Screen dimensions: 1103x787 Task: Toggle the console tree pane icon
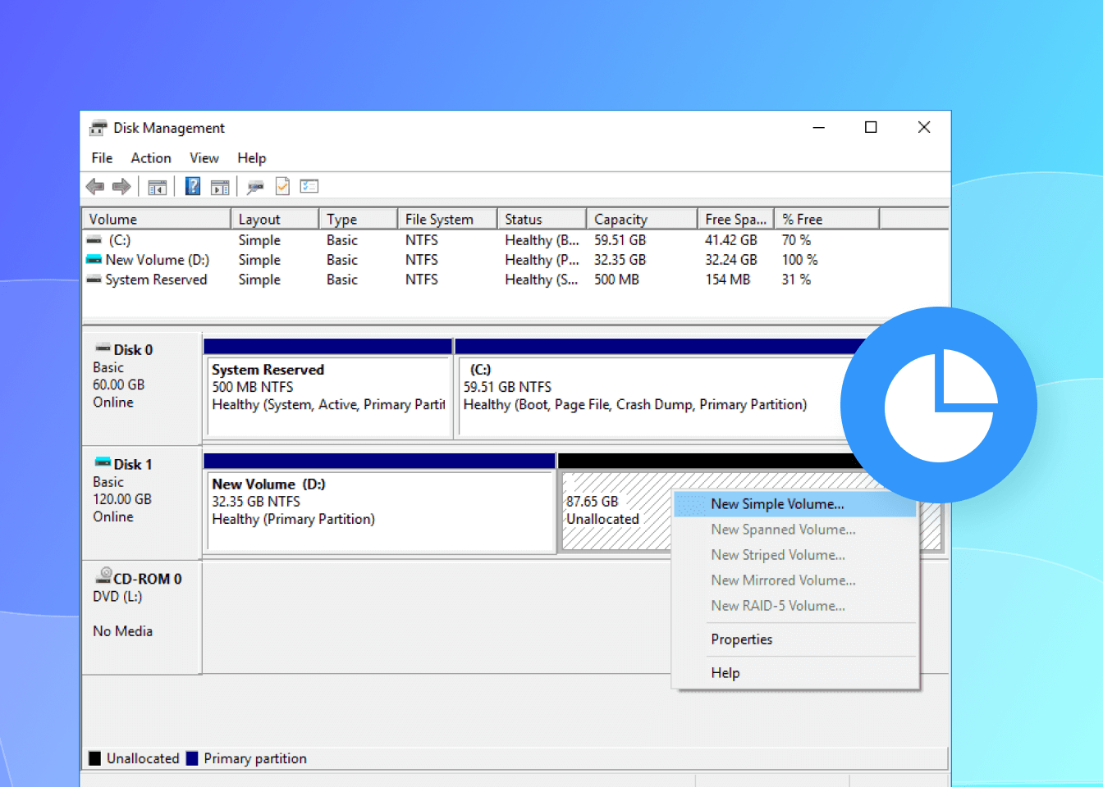(158, 186)
